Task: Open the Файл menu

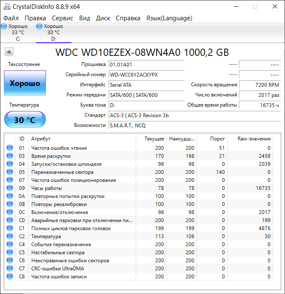Action: 11,18
